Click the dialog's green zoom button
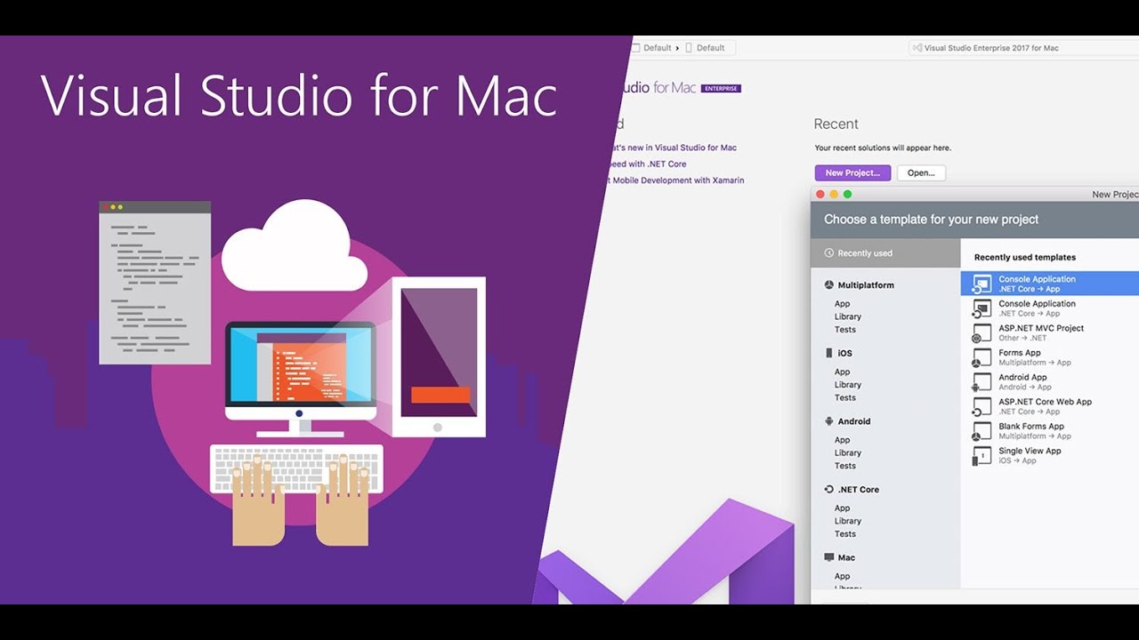 (x=847, y=194)
